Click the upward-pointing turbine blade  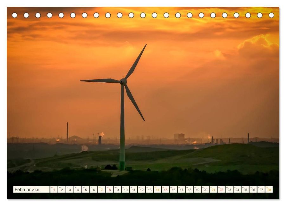pos(136,62)
